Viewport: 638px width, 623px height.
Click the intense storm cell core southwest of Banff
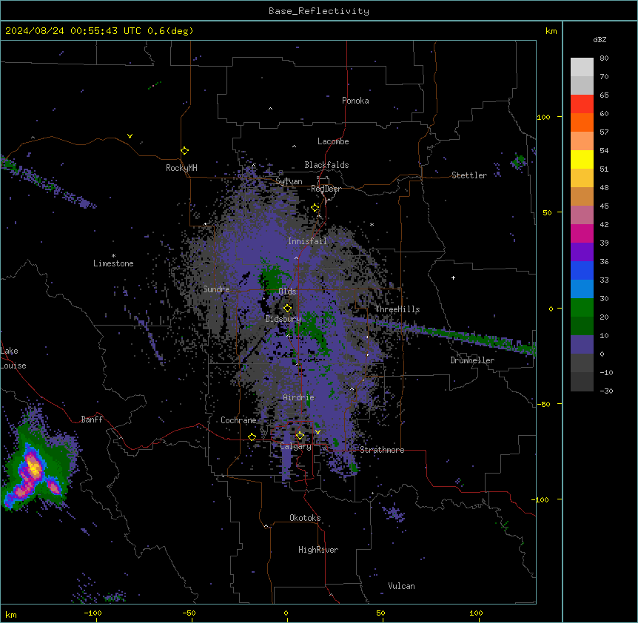35,468
